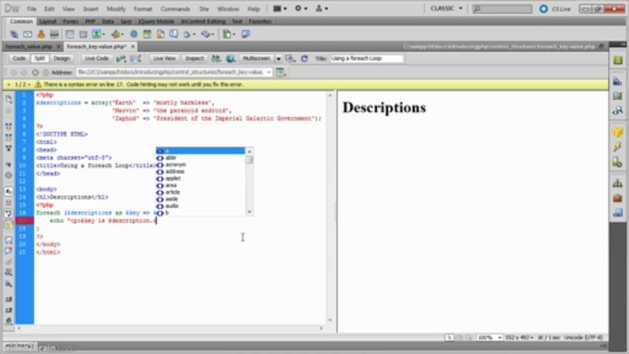Switch to the Spry insert tab
Image resolution: width=629 pixels, height=354 pixels.
tap(126, 22)
